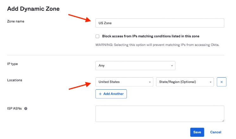Click the 'Zone name' field label

[x=16, y=21]
